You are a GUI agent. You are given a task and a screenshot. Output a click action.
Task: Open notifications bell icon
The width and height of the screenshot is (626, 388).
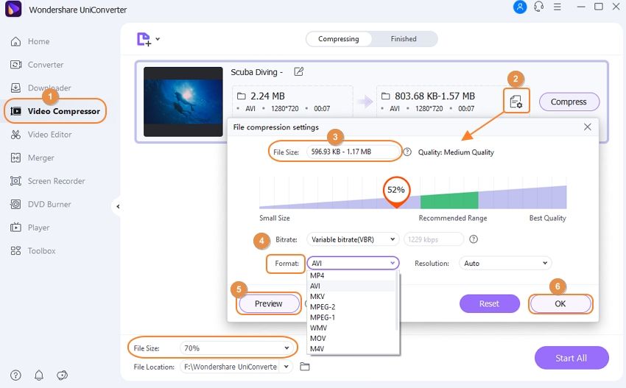[38, 375]
